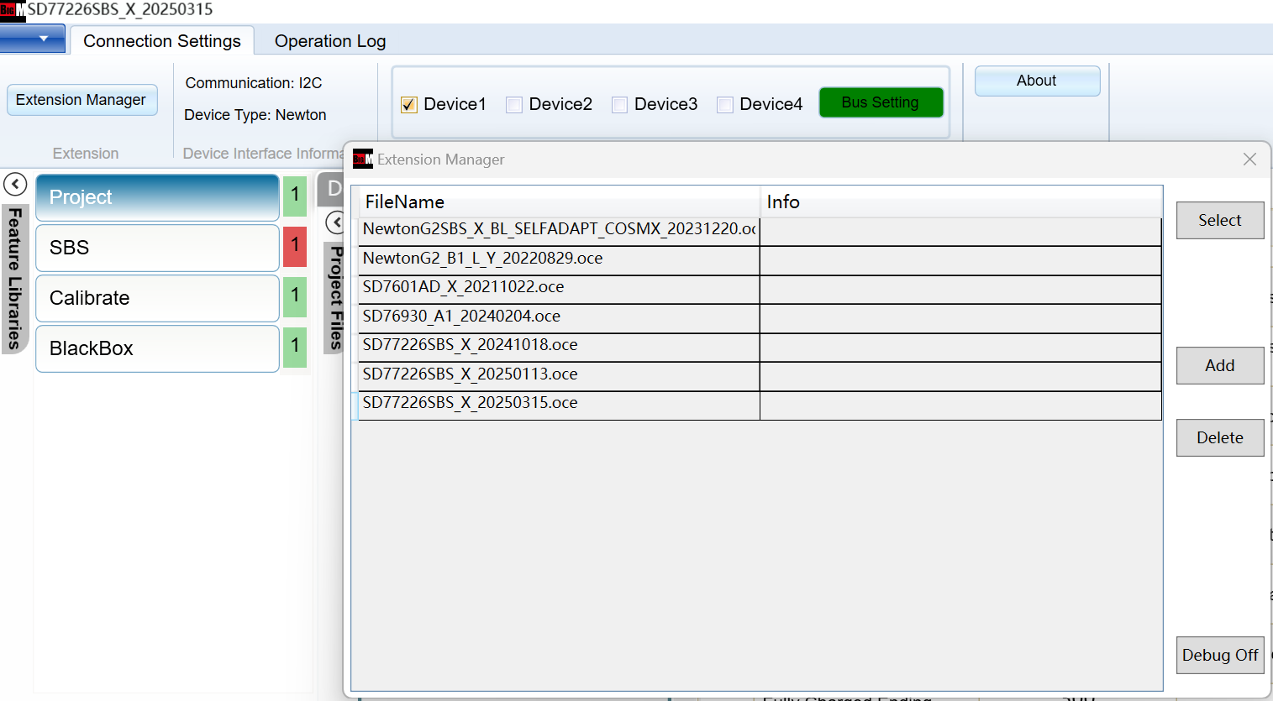Switch to Connection Settings tab

point(162,41)
